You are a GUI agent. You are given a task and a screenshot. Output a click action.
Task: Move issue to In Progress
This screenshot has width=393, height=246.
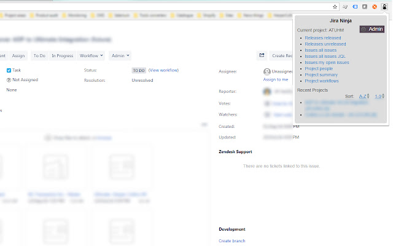tap(63, 55)
